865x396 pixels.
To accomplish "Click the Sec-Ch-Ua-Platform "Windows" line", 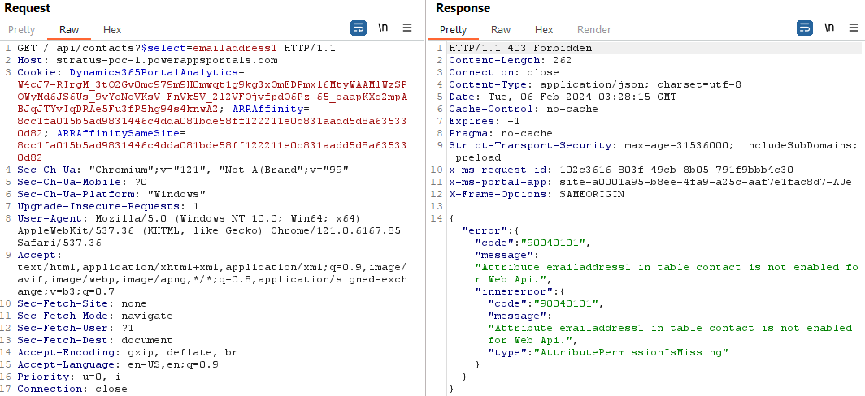I will pos(111,194).
